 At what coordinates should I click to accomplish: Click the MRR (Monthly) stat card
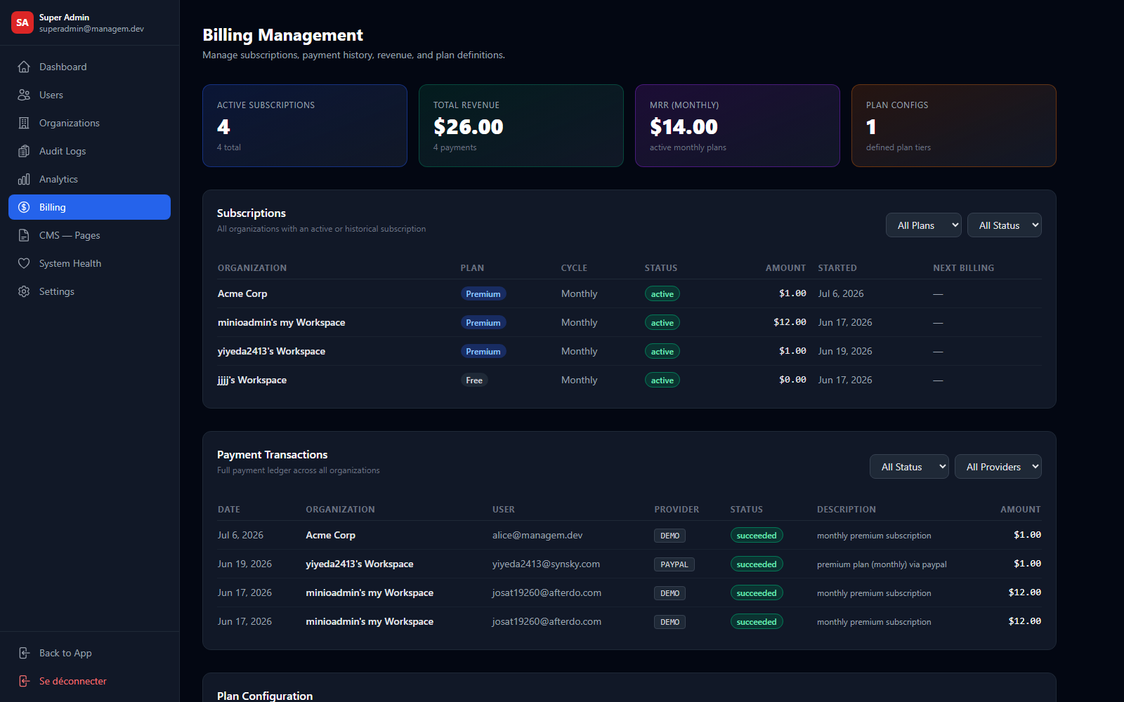738,126
